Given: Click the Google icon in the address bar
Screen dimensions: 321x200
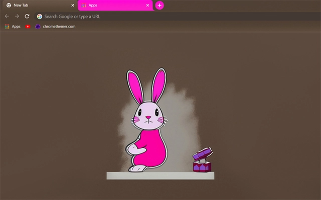Looking at the screenshot, I should point(40,16).
